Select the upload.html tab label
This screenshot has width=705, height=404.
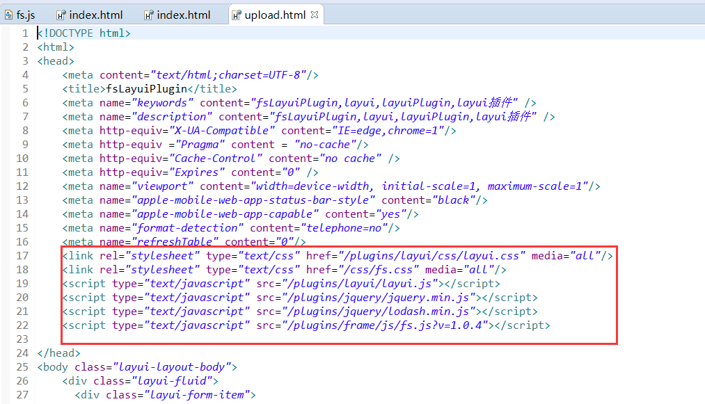point(275,15)
